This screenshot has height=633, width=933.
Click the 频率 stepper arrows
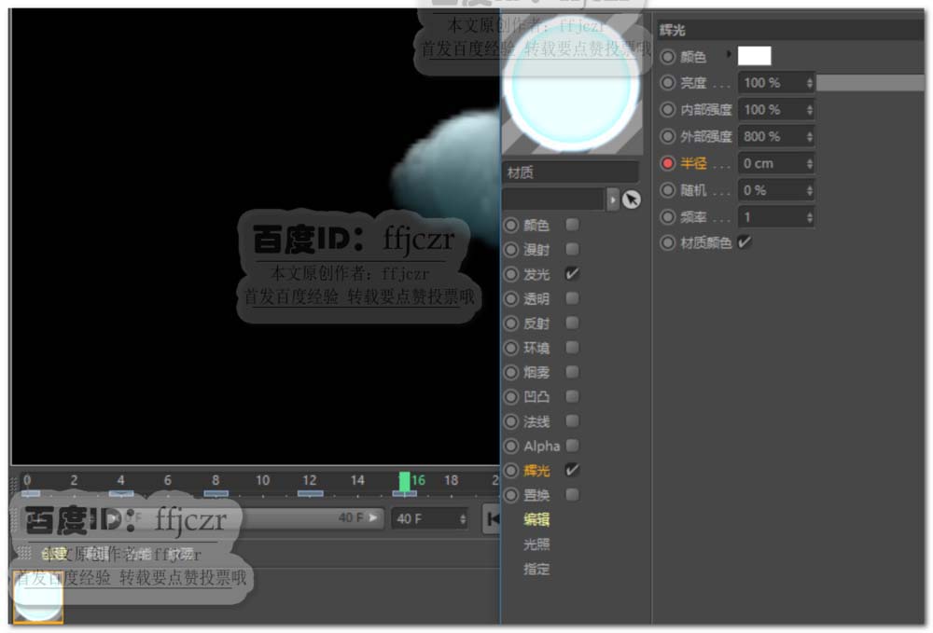point(809,217)
